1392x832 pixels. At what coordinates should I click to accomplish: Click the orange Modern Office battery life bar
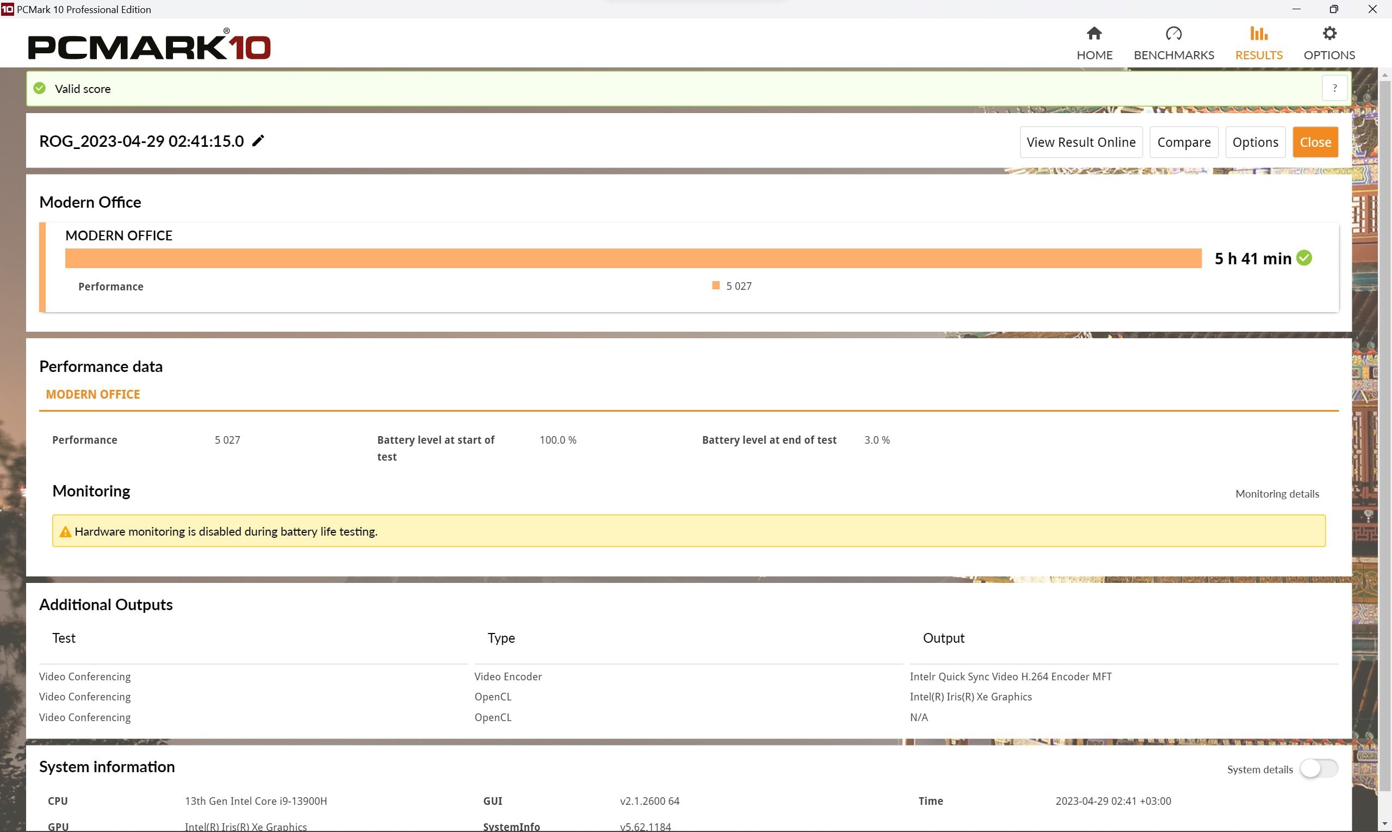(x=633, y=258)
